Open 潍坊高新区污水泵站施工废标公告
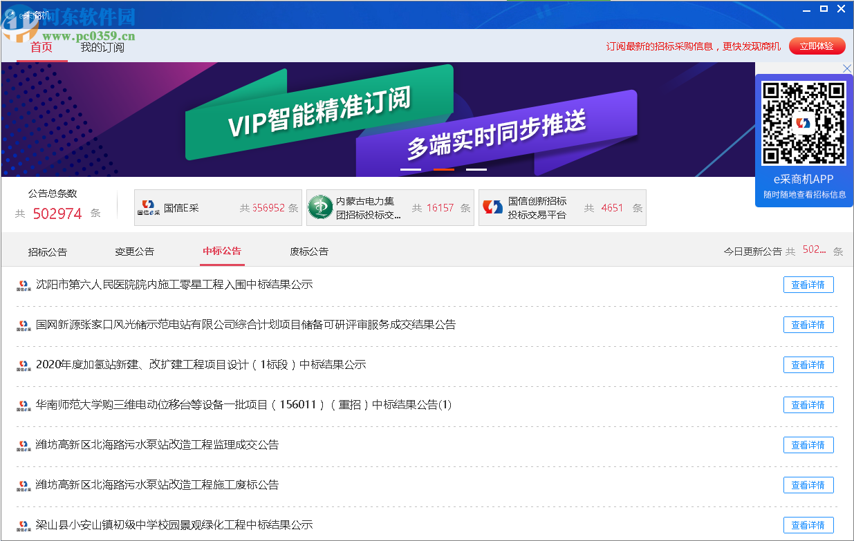The image size is (854, 541). click(x=157, y=484)
